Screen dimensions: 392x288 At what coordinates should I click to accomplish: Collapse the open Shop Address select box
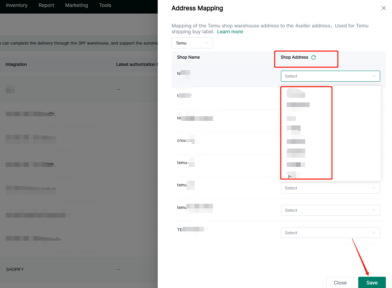point(330,76)
